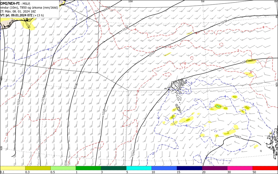Select the "IT: Mán. 08. 01. 2024 18Z" line
Viewport: 278px width, 174px height.
[x=18, y=11]
